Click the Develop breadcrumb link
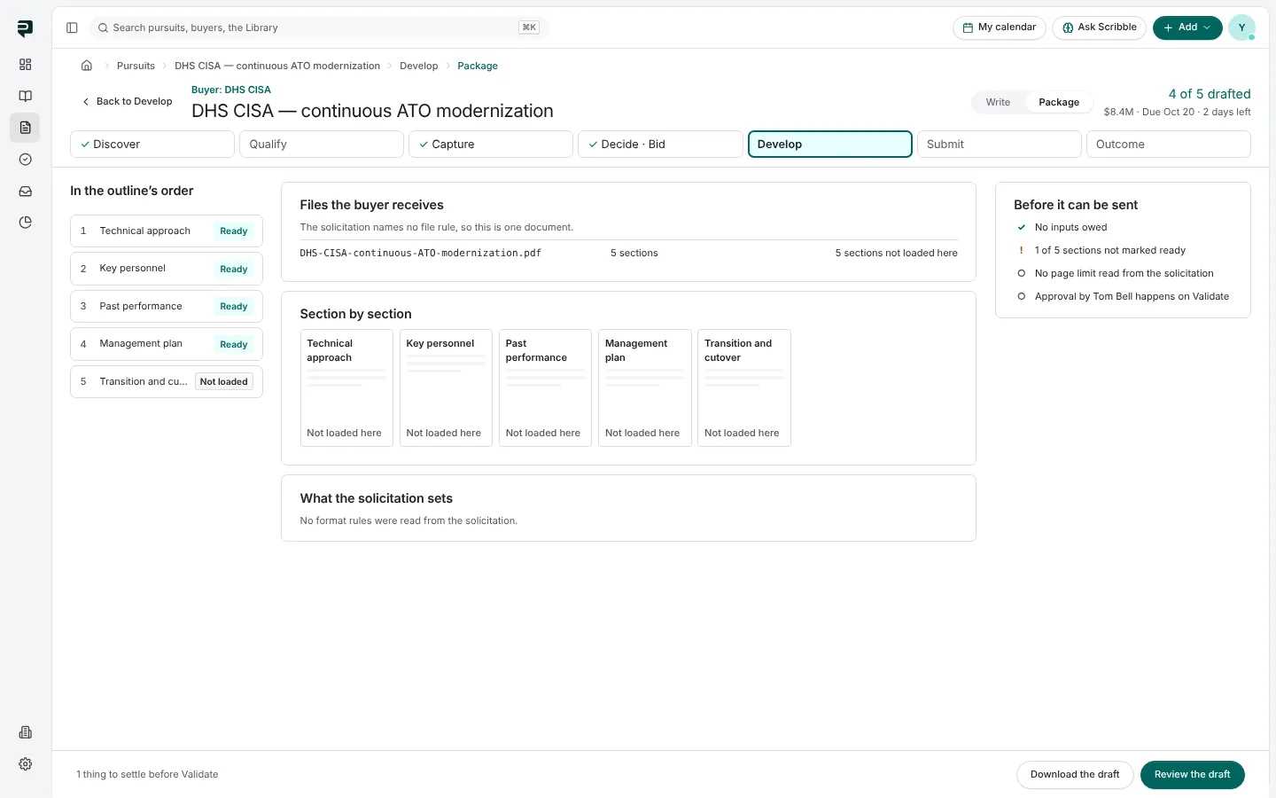This screenshot has width=1276, height=798. coord(419,66)
